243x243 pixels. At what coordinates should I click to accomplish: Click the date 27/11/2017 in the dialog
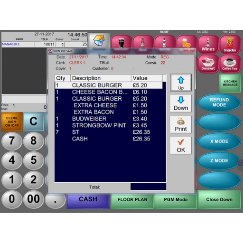79,57
